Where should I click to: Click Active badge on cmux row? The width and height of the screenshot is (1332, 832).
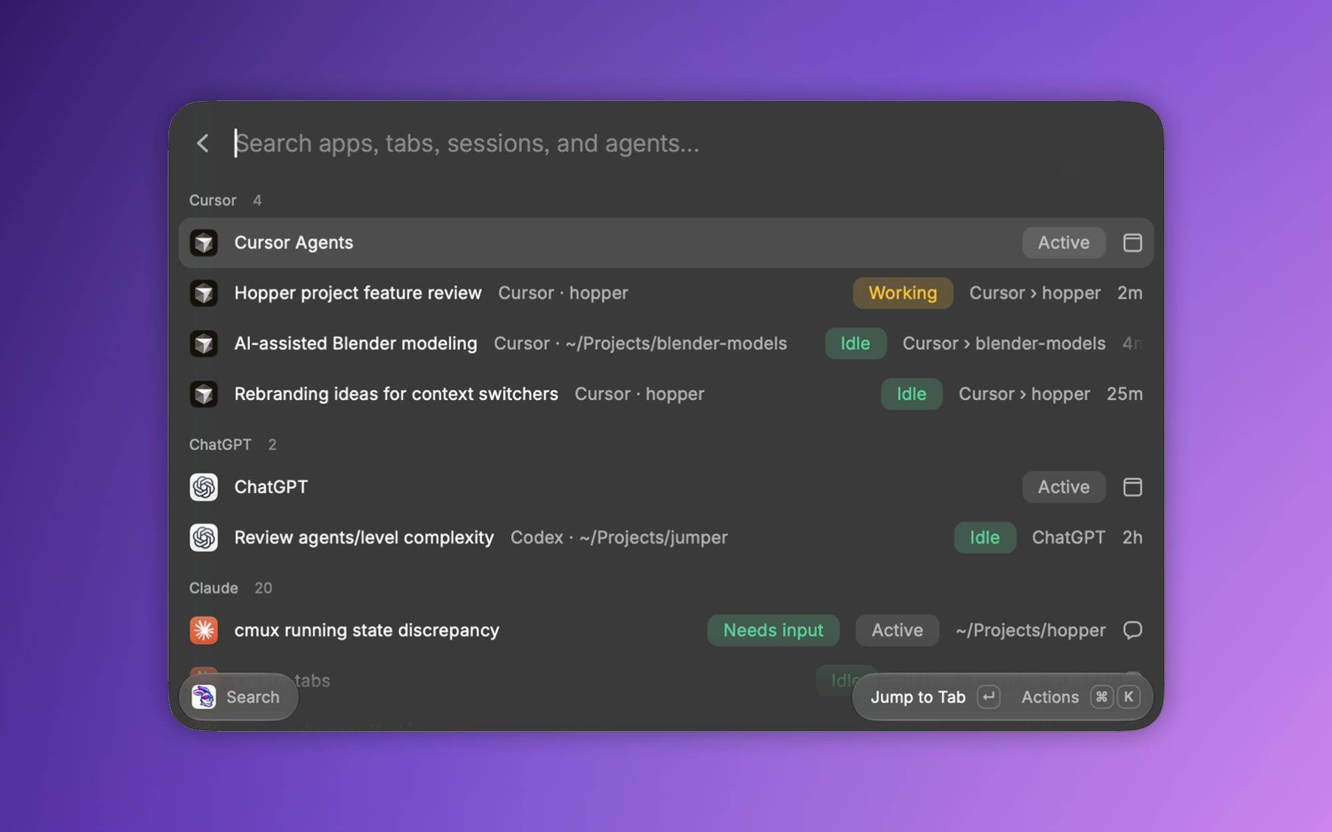pyautogui.click(x=897, y=630)
